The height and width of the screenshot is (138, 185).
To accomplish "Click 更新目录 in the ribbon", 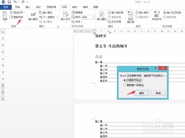I will point(16,17).
